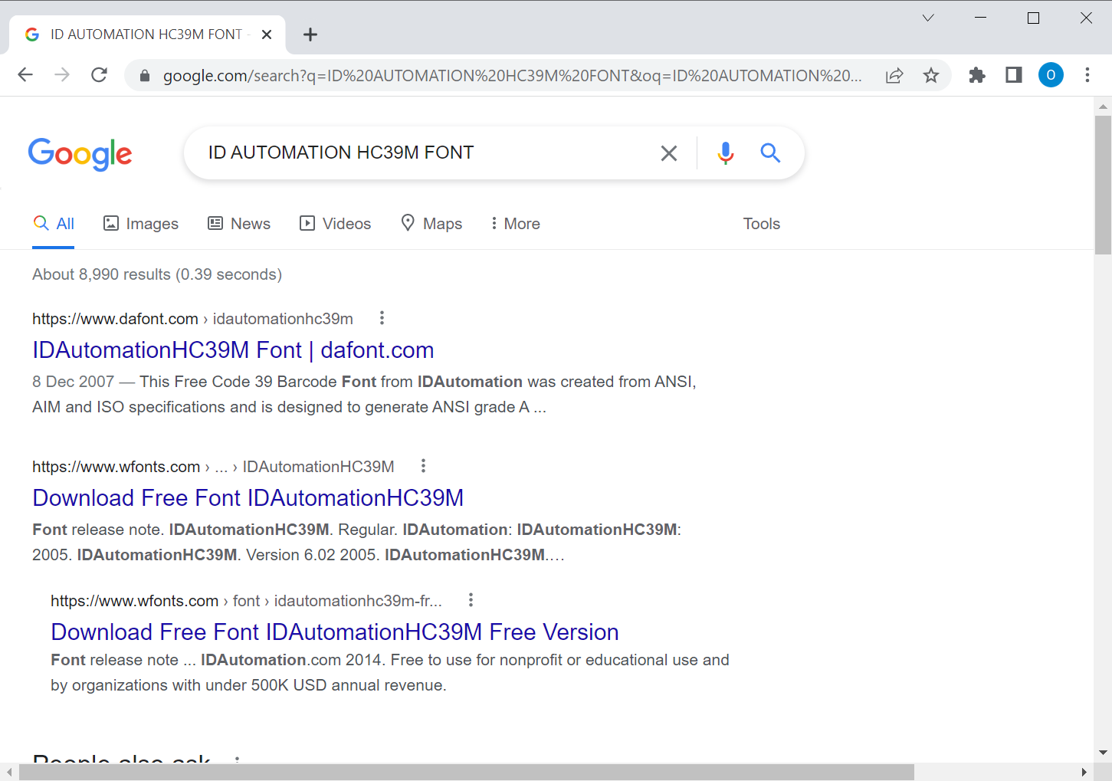This screenshot has height=781, width=1112.
Task: Open the Chrome three-dot menu
Action: tap(1087, 75)
